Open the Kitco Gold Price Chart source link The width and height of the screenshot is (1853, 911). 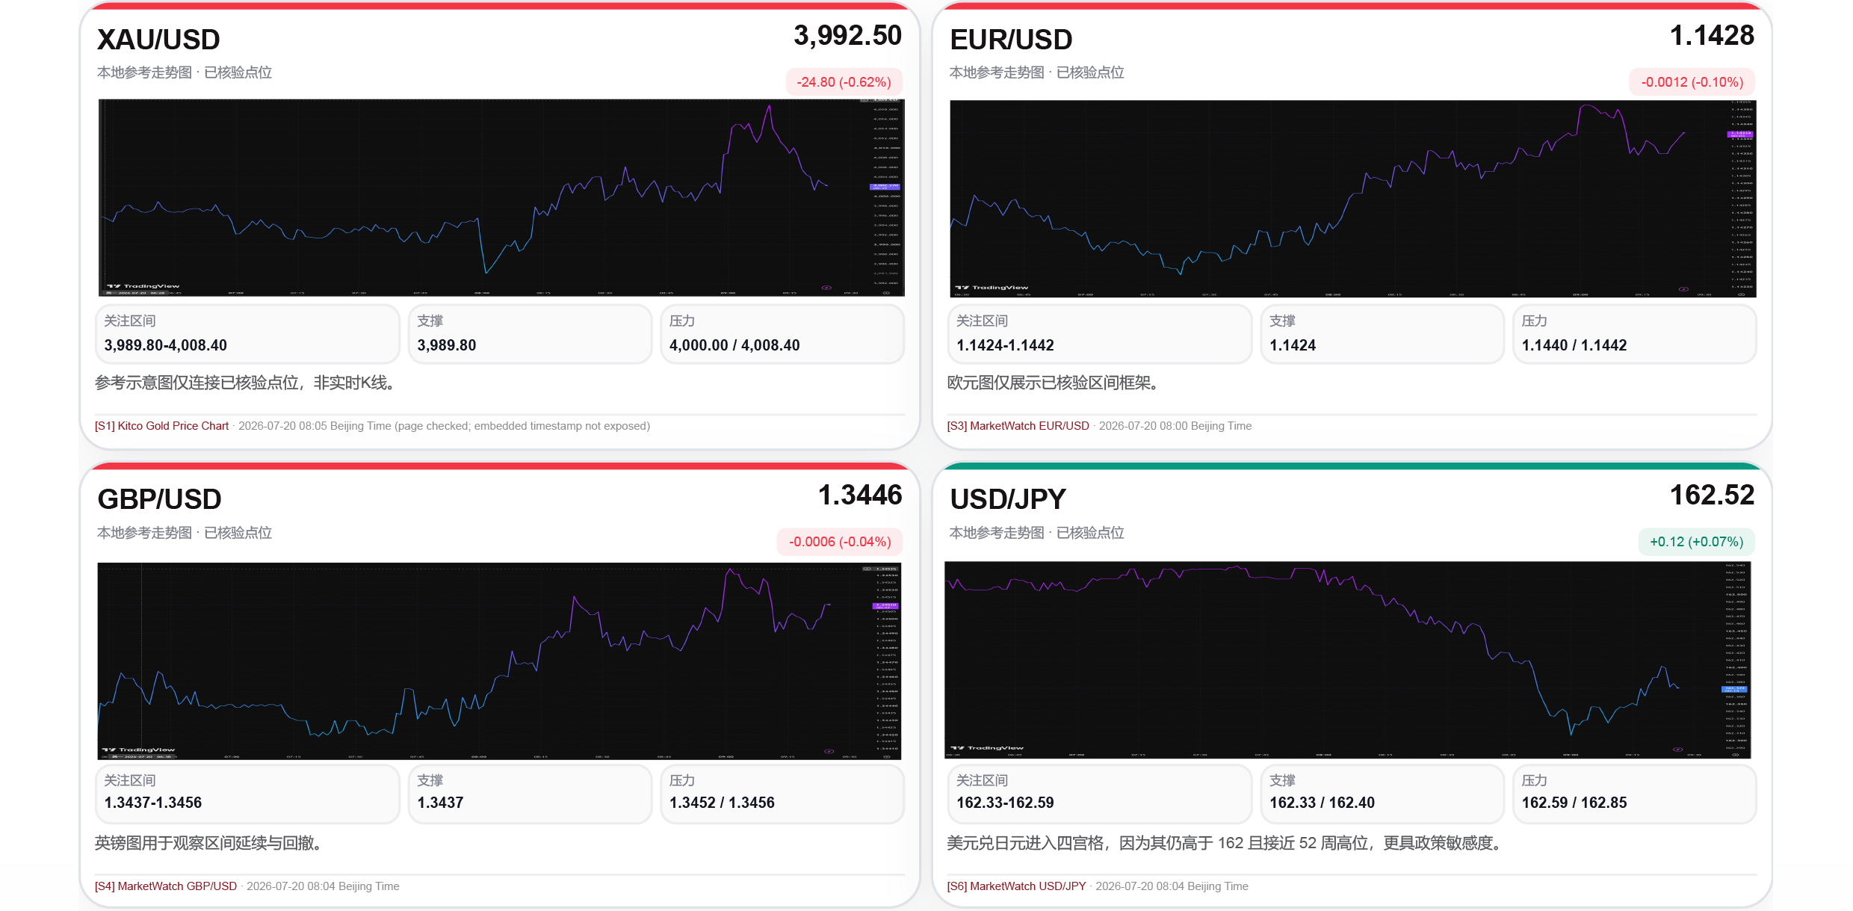pyautogui.click(x=161, y=426)
